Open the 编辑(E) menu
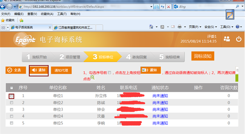Screen dimensions: 245x134 pos(19,14)
